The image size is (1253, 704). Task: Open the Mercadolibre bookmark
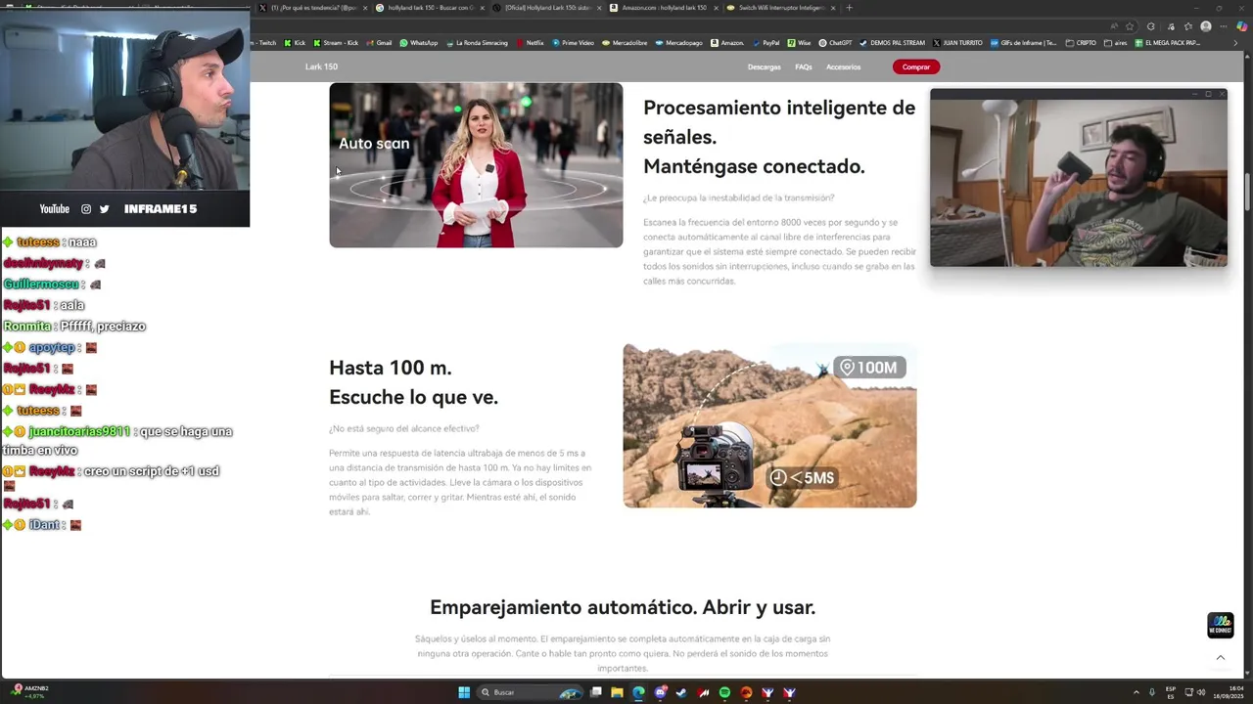(x=626, y=43)
